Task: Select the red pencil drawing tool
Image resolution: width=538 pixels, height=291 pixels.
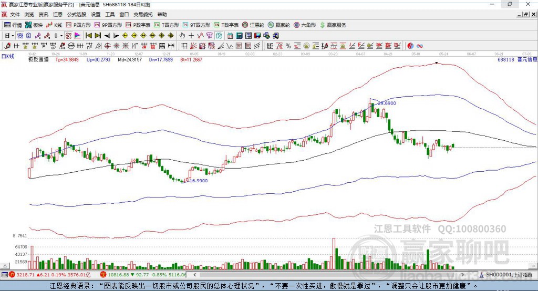Action: pyautogui.click(x=7, y=46)
